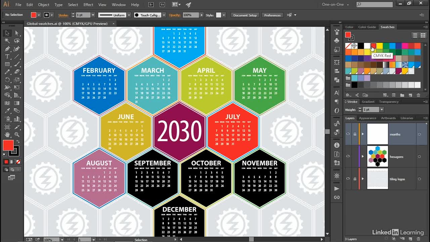Select the Hand tool
Image resolution: width=430 pixels, height=242 pixels.
pyautogui.click(x=7, y=134)
